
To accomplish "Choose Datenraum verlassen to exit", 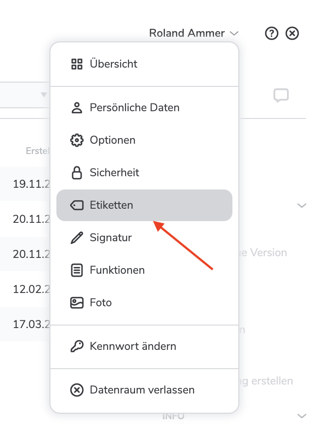I will pos(142,390).
